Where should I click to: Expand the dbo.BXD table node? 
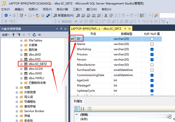point(21,55)
